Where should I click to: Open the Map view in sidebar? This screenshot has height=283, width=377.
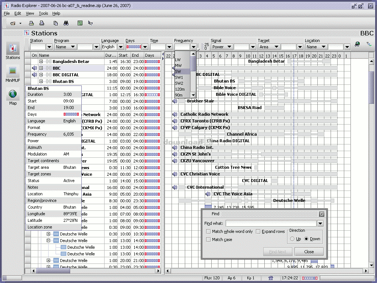coord(13,97)
